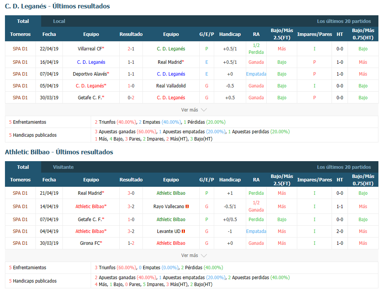Click the Handicap header in Athletic Bilbao table
This screenshot has height=291, width=383.
click(x=230, y=179)
